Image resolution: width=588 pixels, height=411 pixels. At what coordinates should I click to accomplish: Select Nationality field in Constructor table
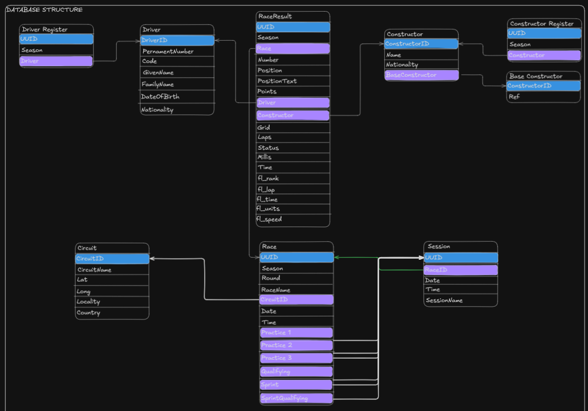click(x=421, y=65)
